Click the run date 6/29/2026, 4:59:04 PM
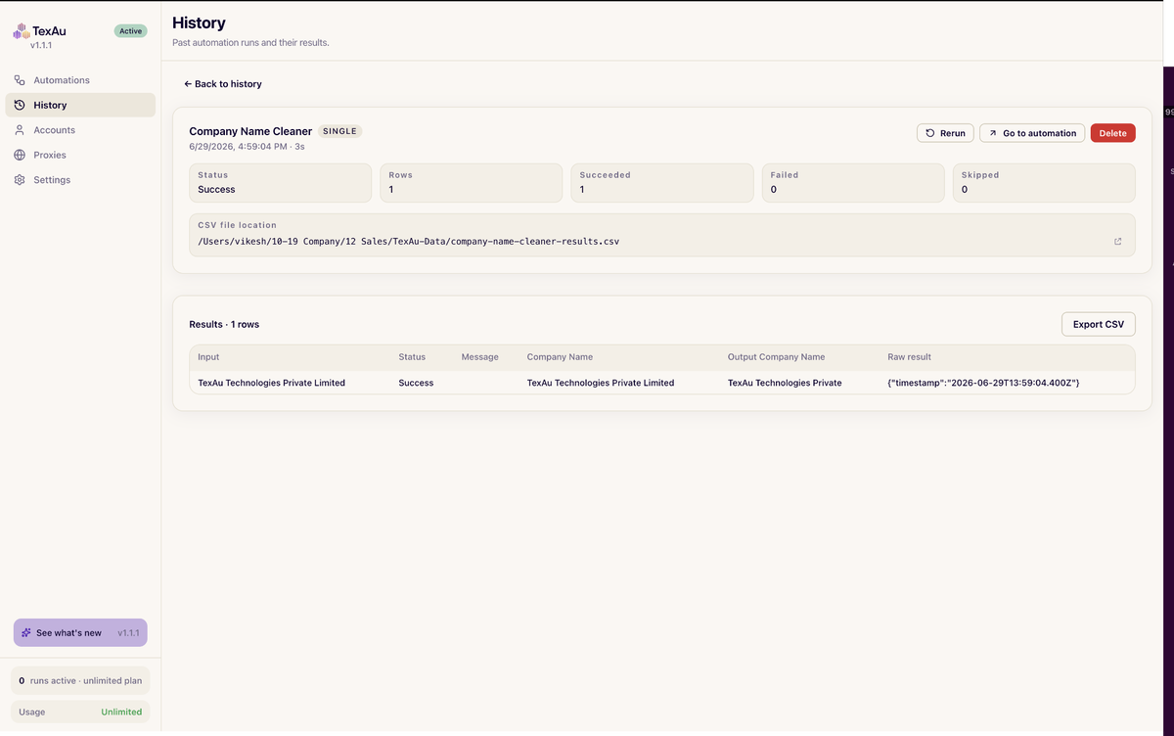The height and width of the screenshot is (736, 1174). [239, 147]
